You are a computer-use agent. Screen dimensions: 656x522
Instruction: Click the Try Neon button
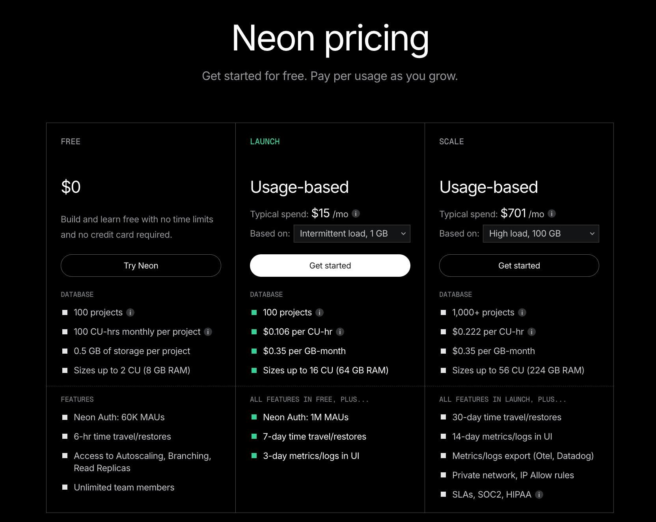[141, 265]
